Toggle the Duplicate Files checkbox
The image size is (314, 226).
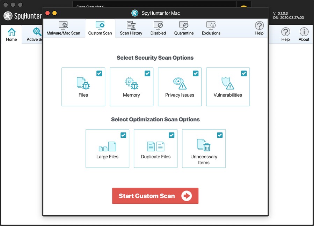click(x=171, y=135)
